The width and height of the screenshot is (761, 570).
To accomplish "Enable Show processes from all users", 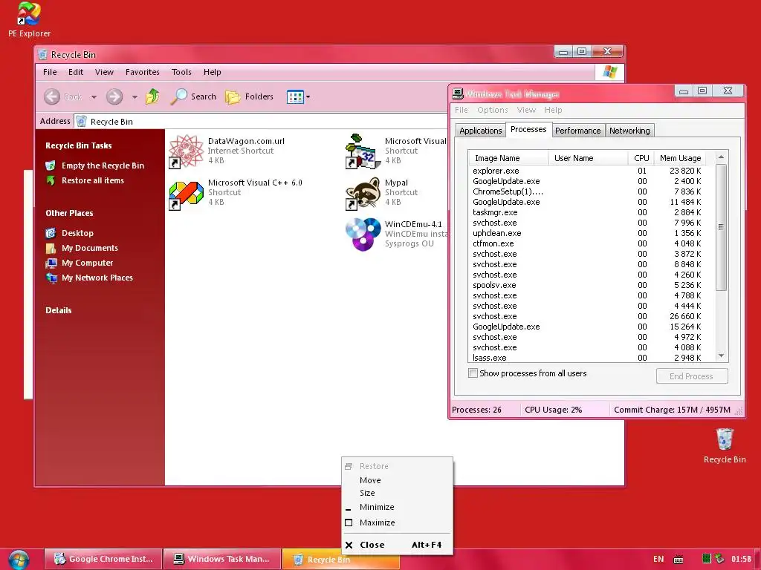I will pos(473,373).
